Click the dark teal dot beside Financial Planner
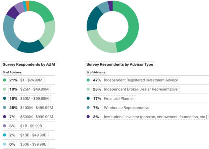Screen dimensions: 209x149 point(88,98)
